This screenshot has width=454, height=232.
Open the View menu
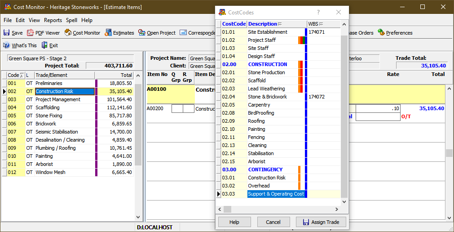click(x=34, y=20)
